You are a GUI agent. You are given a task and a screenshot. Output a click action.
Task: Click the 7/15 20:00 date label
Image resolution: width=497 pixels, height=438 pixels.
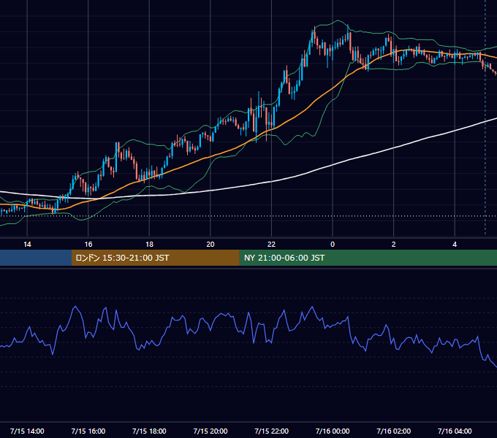210,431
